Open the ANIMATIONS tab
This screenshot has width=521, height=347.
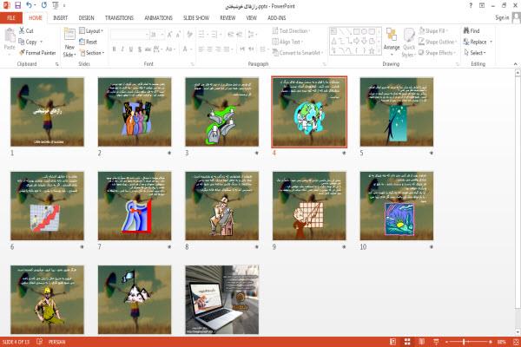[x=159, y=18]
